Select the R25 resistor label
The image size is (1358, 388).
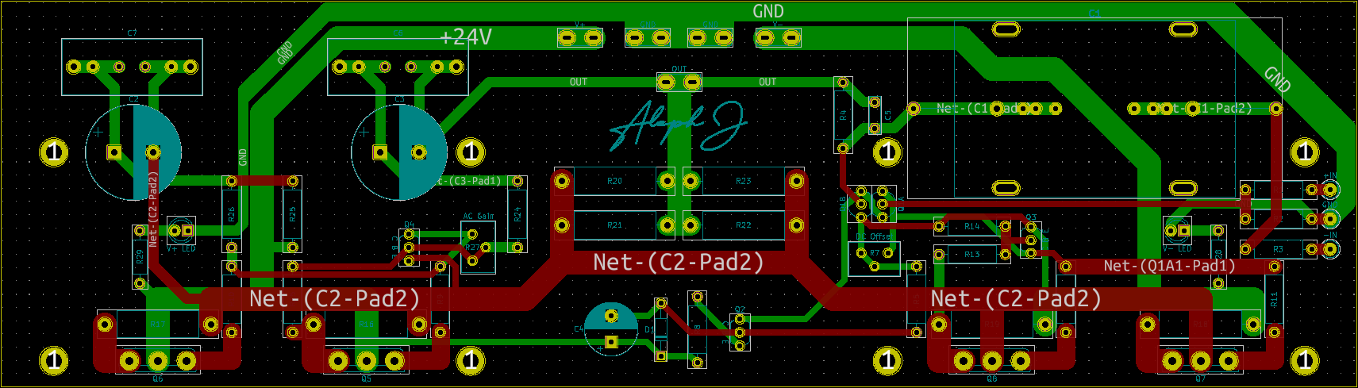(293, 214)
